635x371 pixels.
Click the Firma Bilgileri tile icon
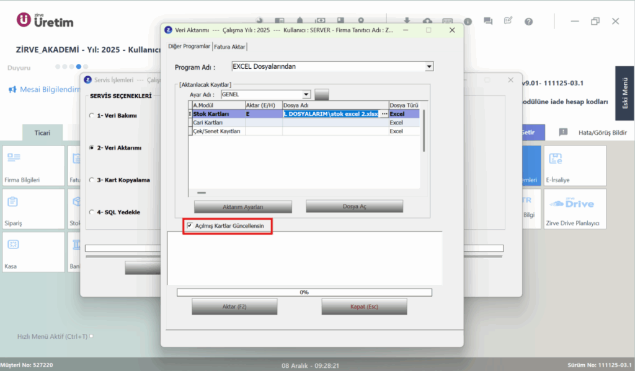(14, 157)
